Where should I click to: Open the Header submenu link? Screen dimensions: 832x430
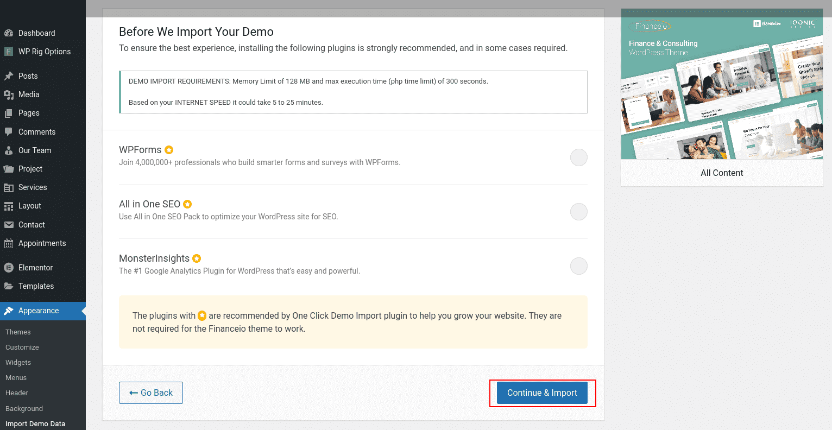pos(17,393)
